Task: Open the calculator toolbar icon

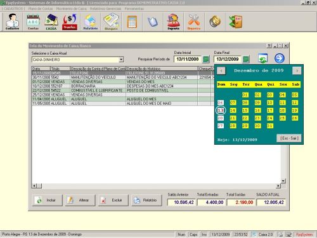Action: 132,22
